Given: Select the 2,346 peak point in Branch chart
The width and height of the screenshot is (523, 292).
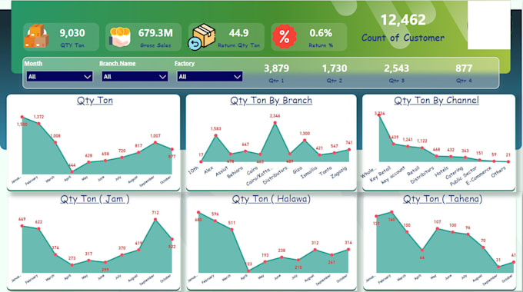Looking at the screenshot, I should [275, 123].
